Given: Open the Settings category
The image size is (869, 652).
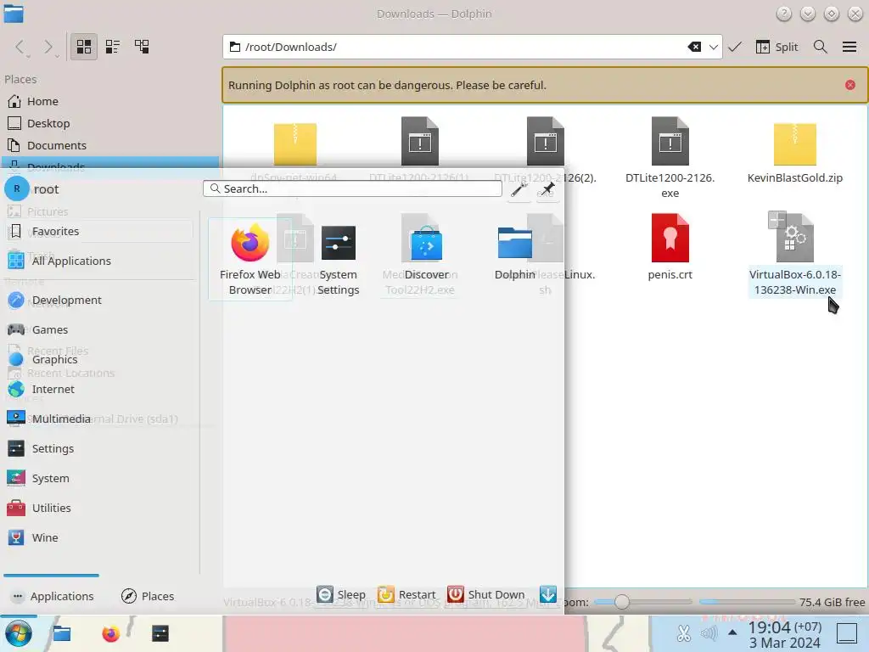Looking at the screenshot, I should pos(98,448).
